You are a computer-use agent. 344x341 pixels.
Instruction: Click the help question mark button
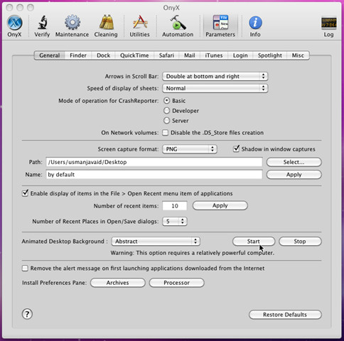27,314
